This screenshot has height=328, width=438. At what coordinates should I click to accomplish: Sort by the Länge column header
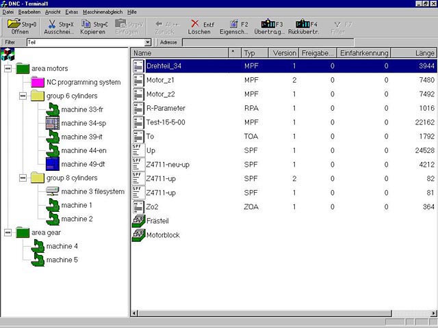coord(413,53)
